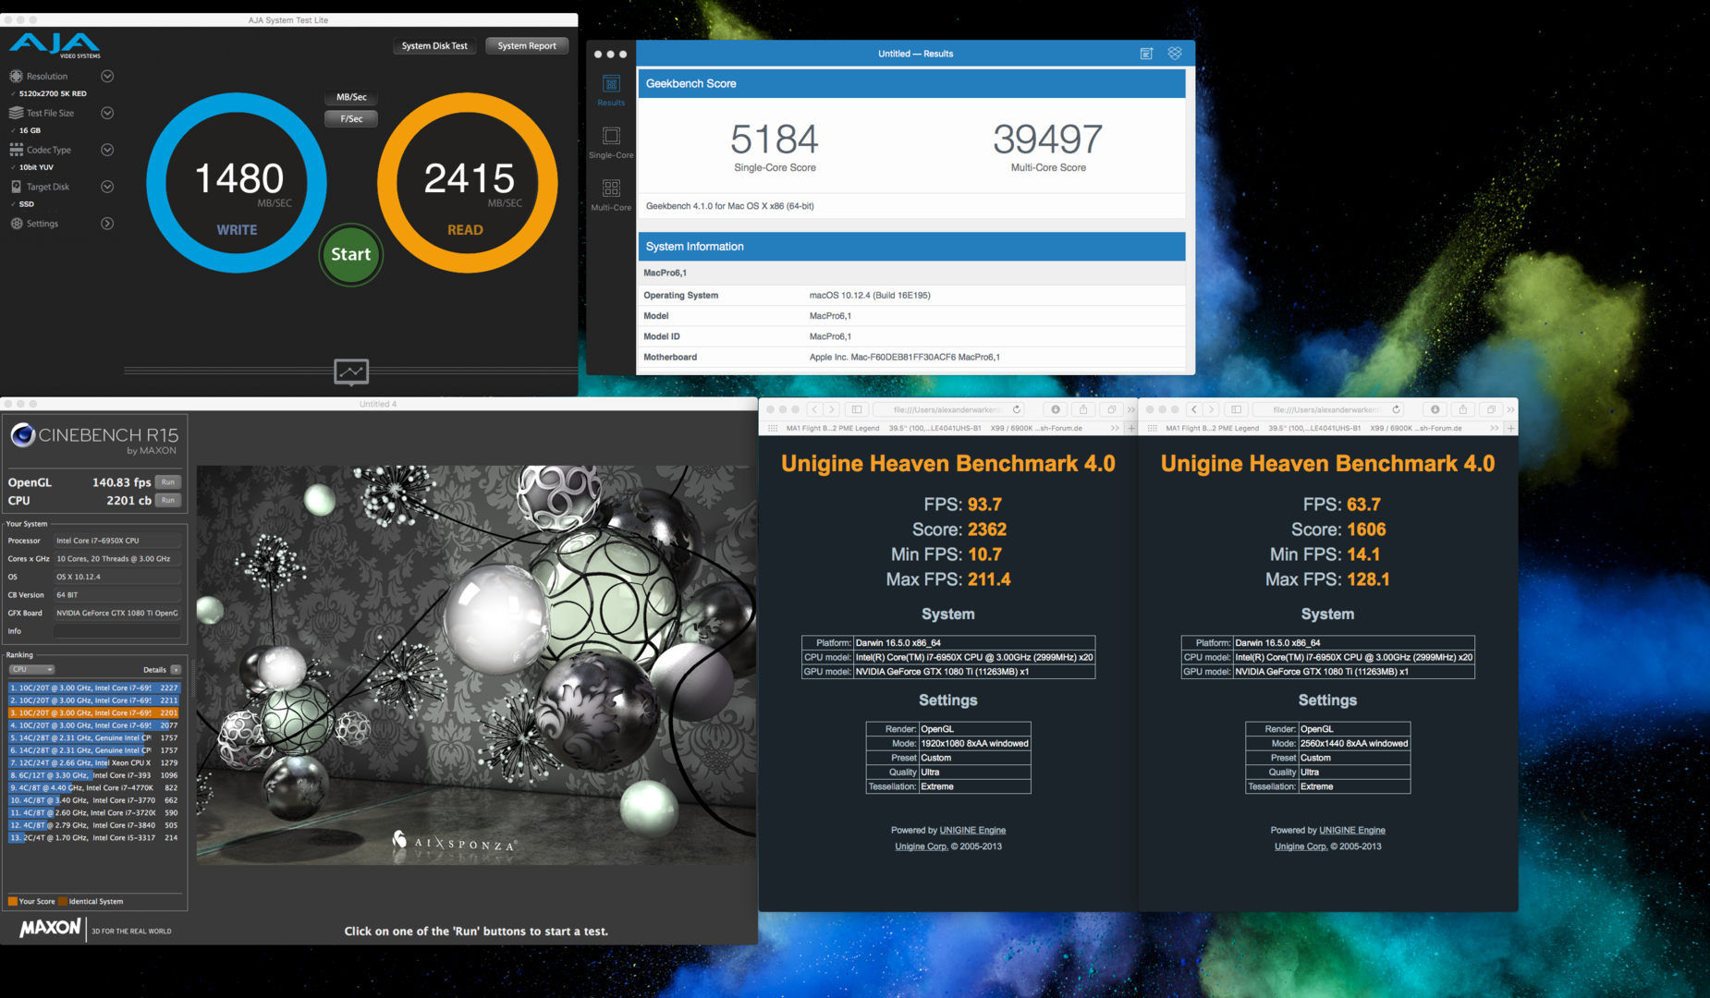Switch AJA units to MB/Sec
Viewport: 1710px width, 998px height.
point(351,97)
